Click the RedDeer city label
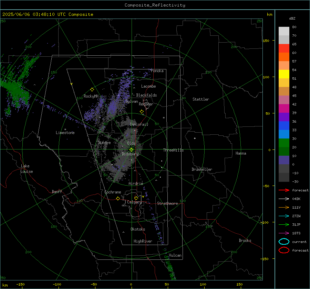 146,104
